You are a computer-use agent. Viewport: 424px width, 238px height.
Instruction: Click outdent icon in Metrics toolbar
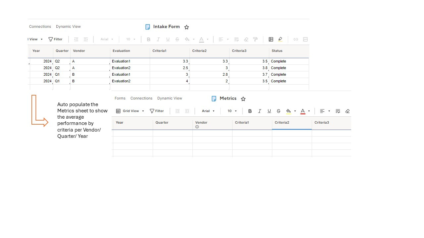coord(178,111)
